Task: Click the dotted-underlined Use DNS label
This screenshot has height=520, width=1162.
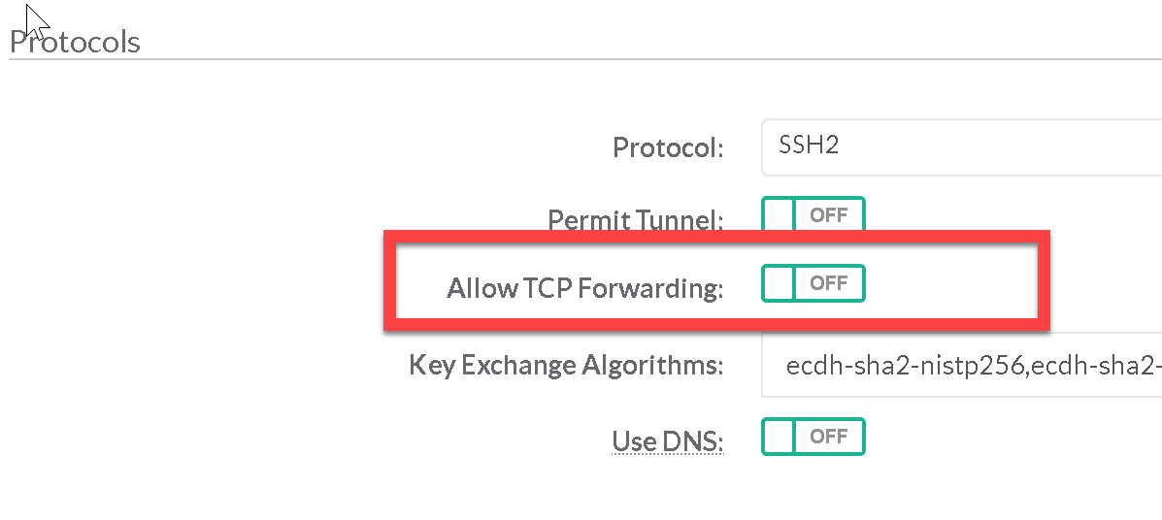Action: click(668, 441)
